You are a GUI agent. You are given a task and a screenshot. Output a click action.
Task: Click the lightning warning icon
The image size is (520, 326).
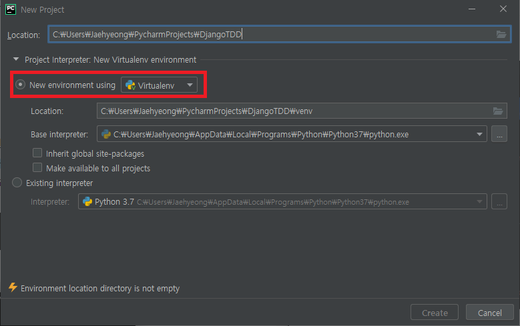click(13, 287)
